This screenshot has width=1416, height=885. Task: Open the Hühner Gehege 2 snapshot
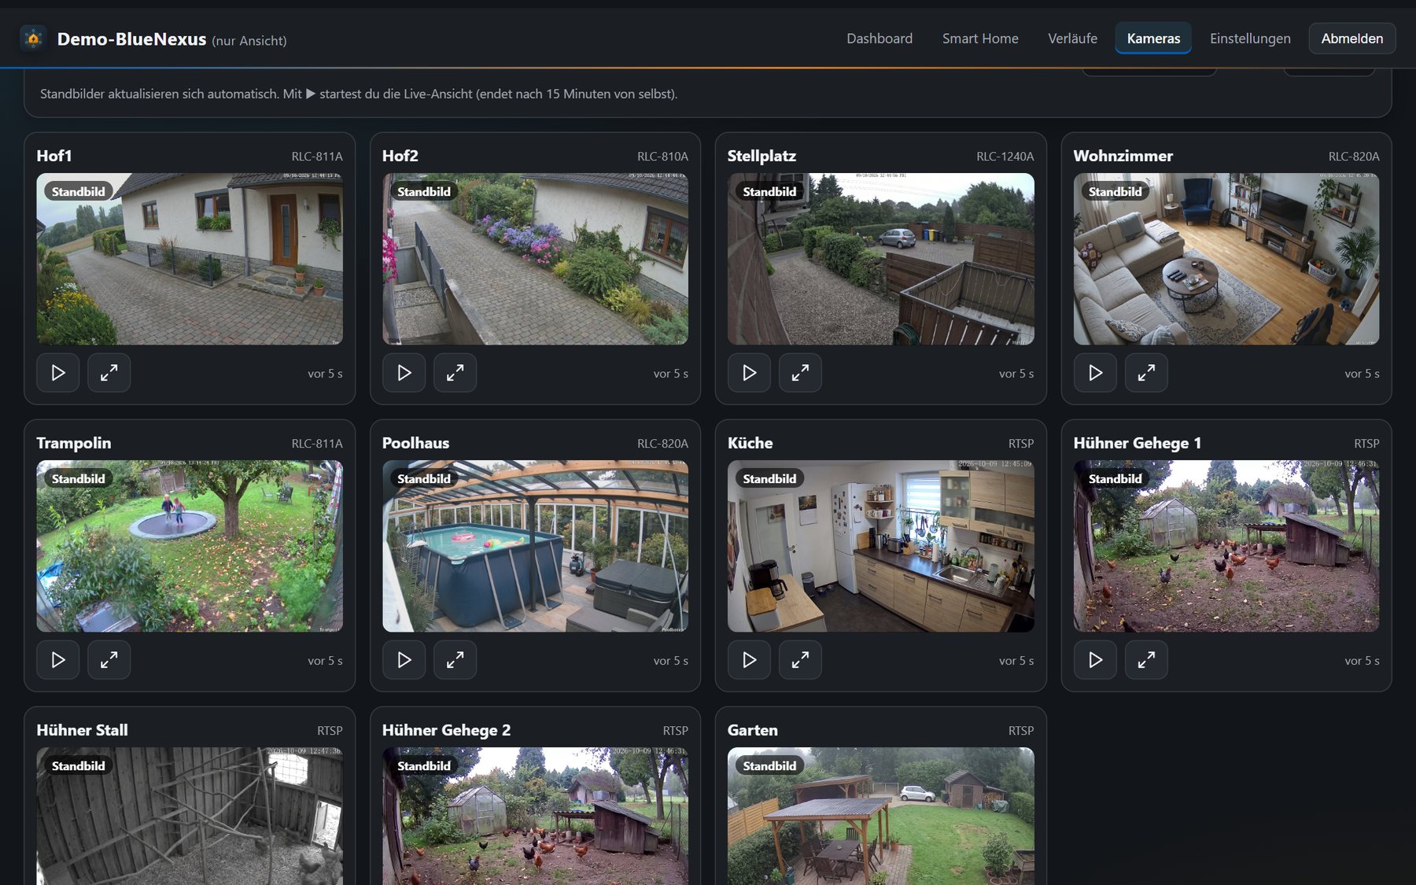tap(535, 817)
